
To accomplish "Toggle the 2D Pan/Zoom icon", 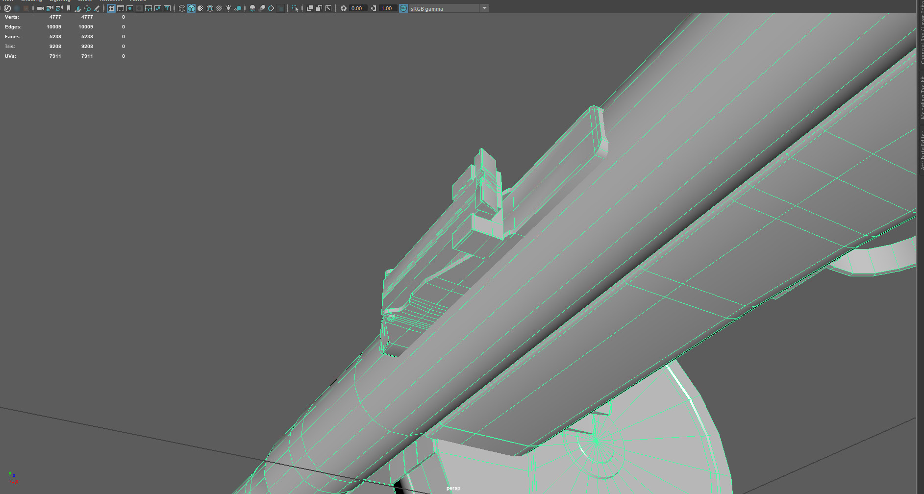I will click(x=87, y=8).
